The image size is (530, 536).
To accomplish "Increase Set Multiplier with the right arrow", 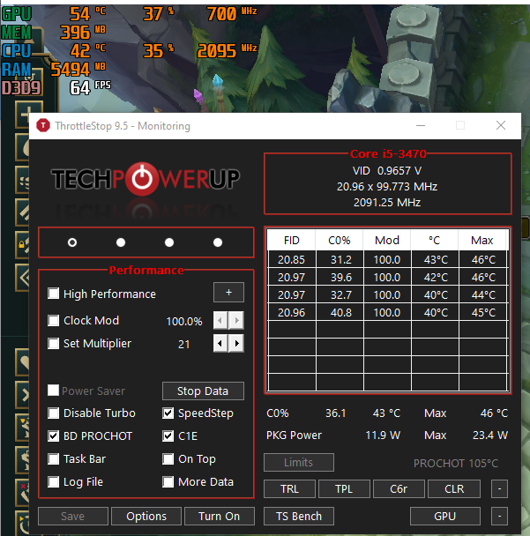I will (236, 343).
